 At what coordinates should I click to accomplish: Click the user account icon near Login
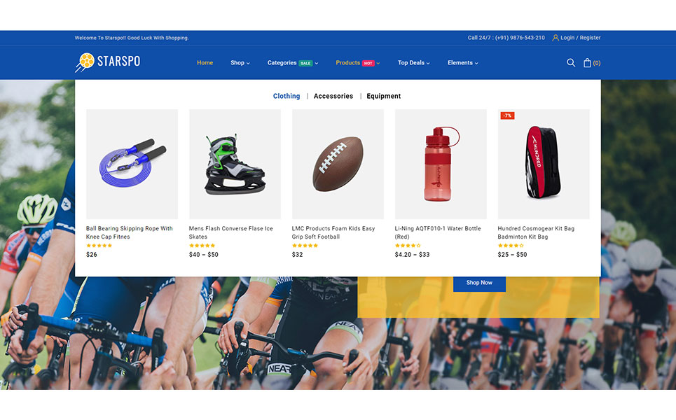click(556, 38)
